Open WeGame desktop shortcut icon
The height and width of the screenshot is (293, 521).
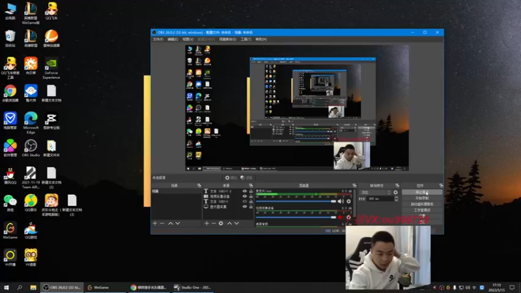click(x=10, y=230)
